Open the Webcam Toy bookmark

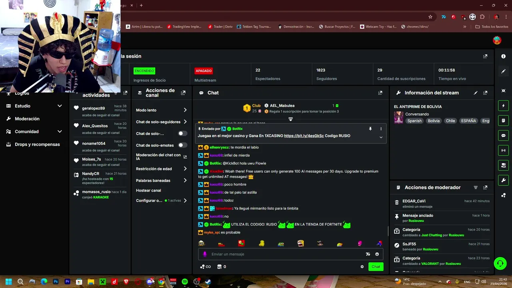[x=378, y=27]
